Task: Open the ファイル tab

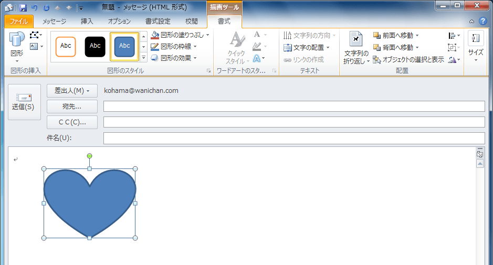Action: tap(18, 22)
